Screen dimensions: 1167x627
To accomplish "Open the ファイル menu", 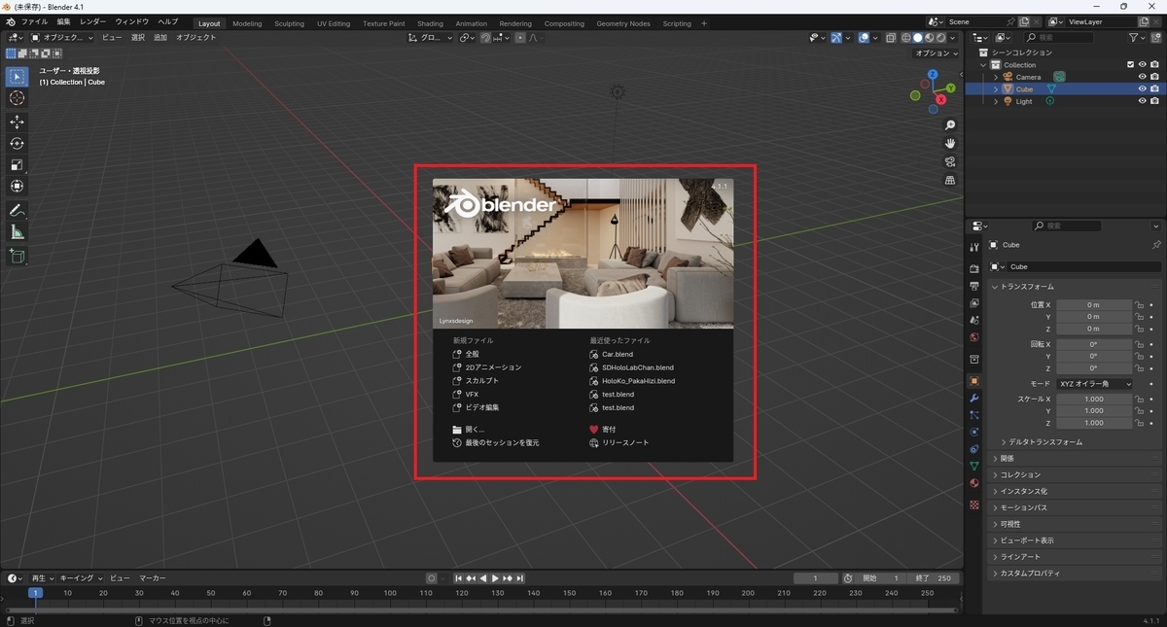I will (34, 22).
